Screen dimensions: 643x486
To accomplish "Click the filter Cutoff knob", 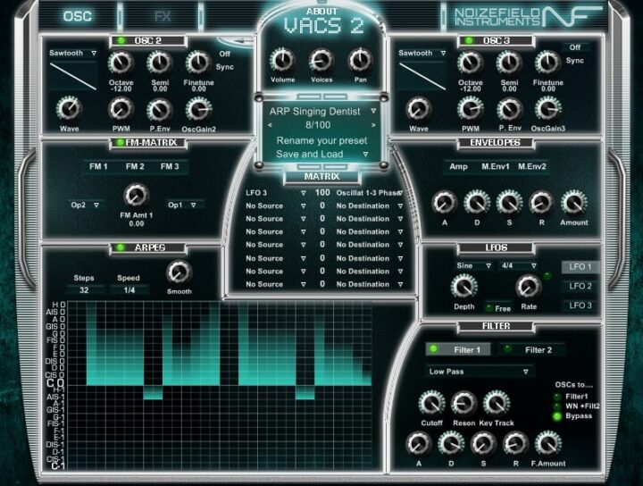I will pyautogui.click(x=432, y=403).
